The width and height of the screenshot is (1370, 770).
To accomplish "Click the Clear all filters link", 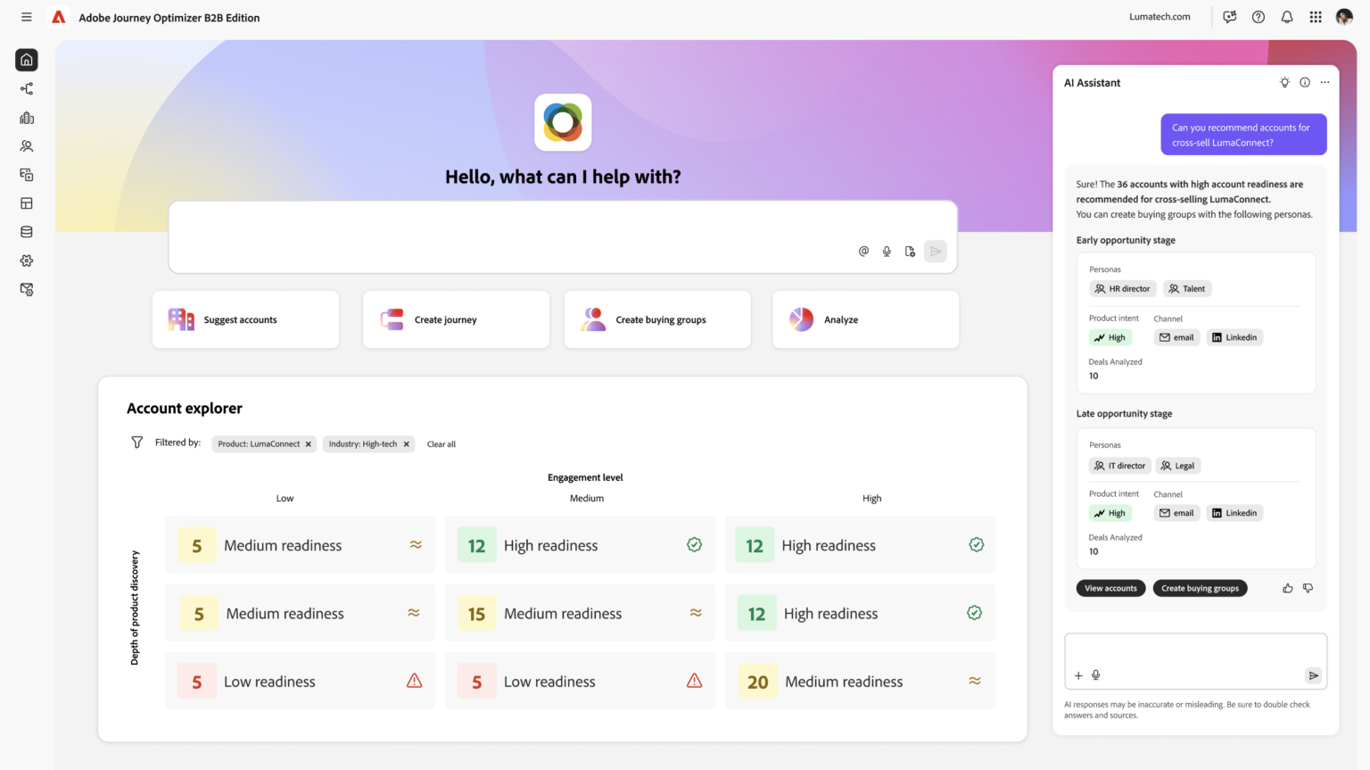I will [441, 444].
